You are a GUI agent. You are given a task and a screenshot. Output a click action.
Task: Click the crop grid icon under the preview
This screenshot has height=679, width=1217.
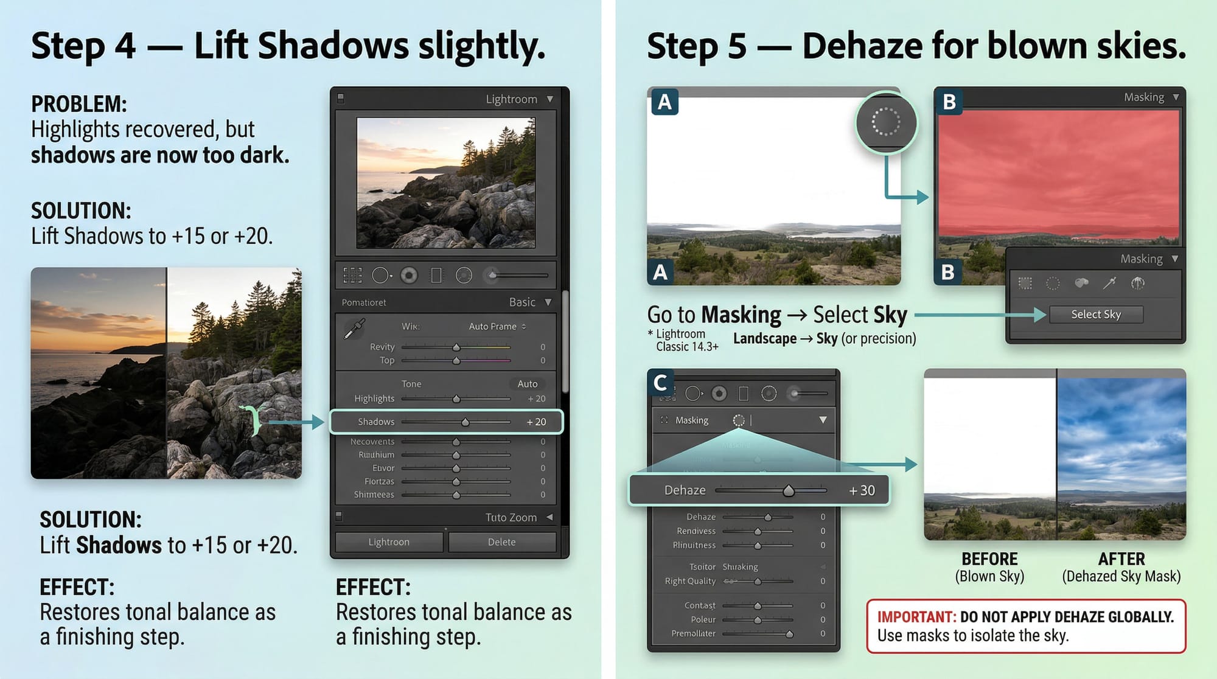click(x=352, y=276)
